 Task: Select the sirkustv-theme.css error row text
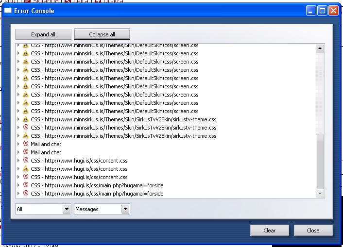click(123, 128)
